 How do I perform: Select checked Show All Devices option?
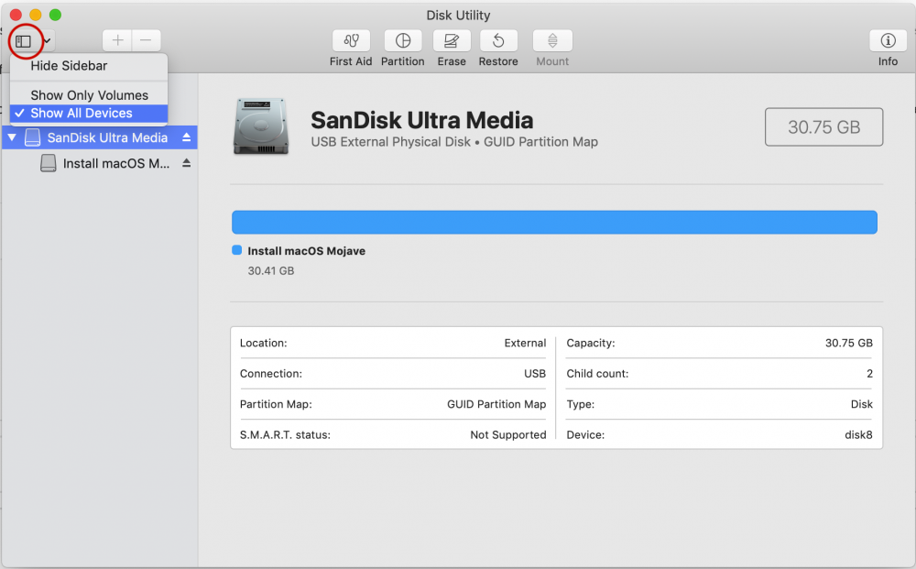[x=89, y=114]
